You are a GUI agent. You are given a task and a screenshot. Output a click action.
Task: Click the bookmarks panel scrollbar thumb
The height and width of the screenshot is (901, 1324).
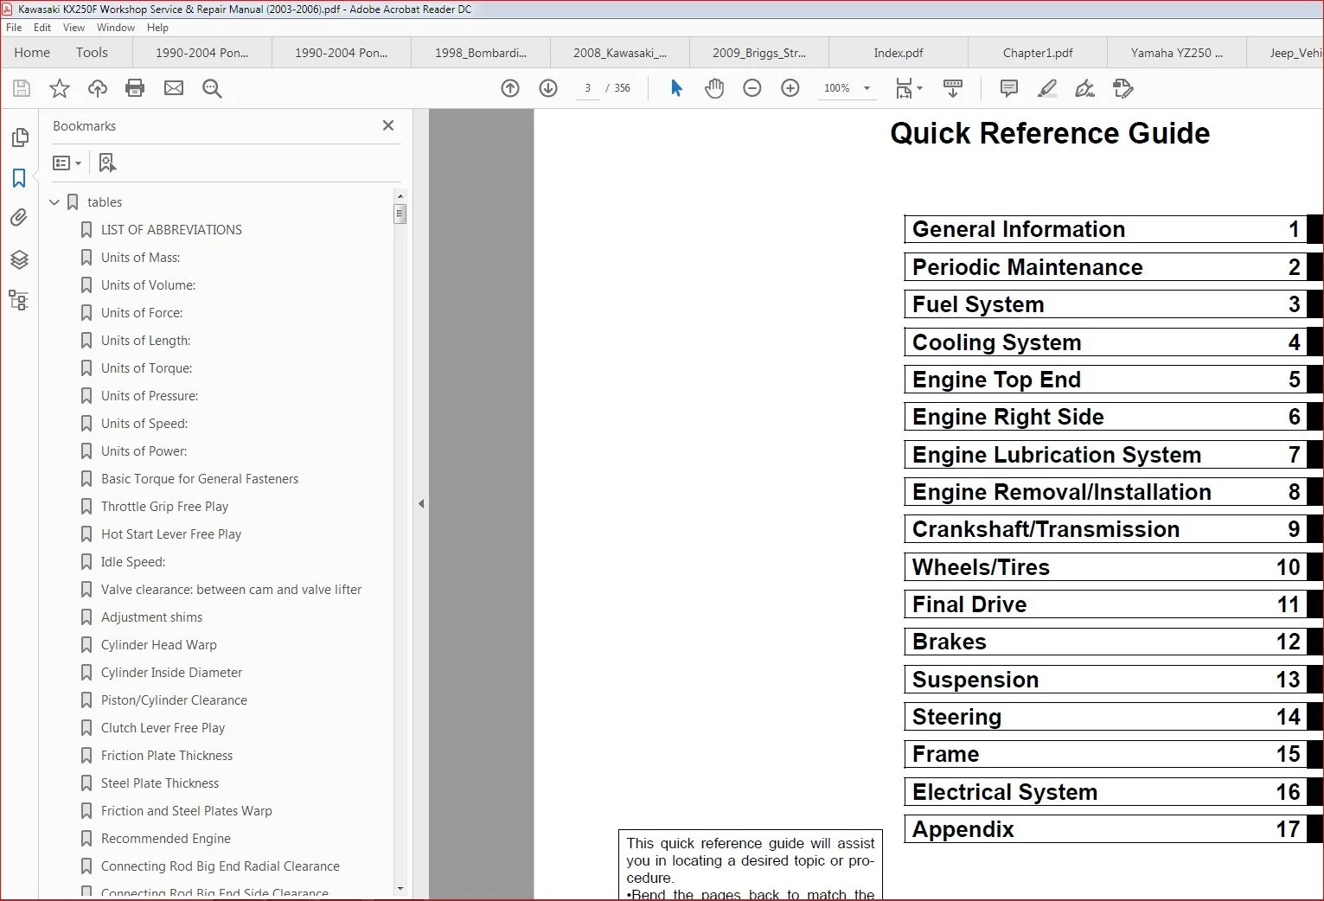click(400, 214)
